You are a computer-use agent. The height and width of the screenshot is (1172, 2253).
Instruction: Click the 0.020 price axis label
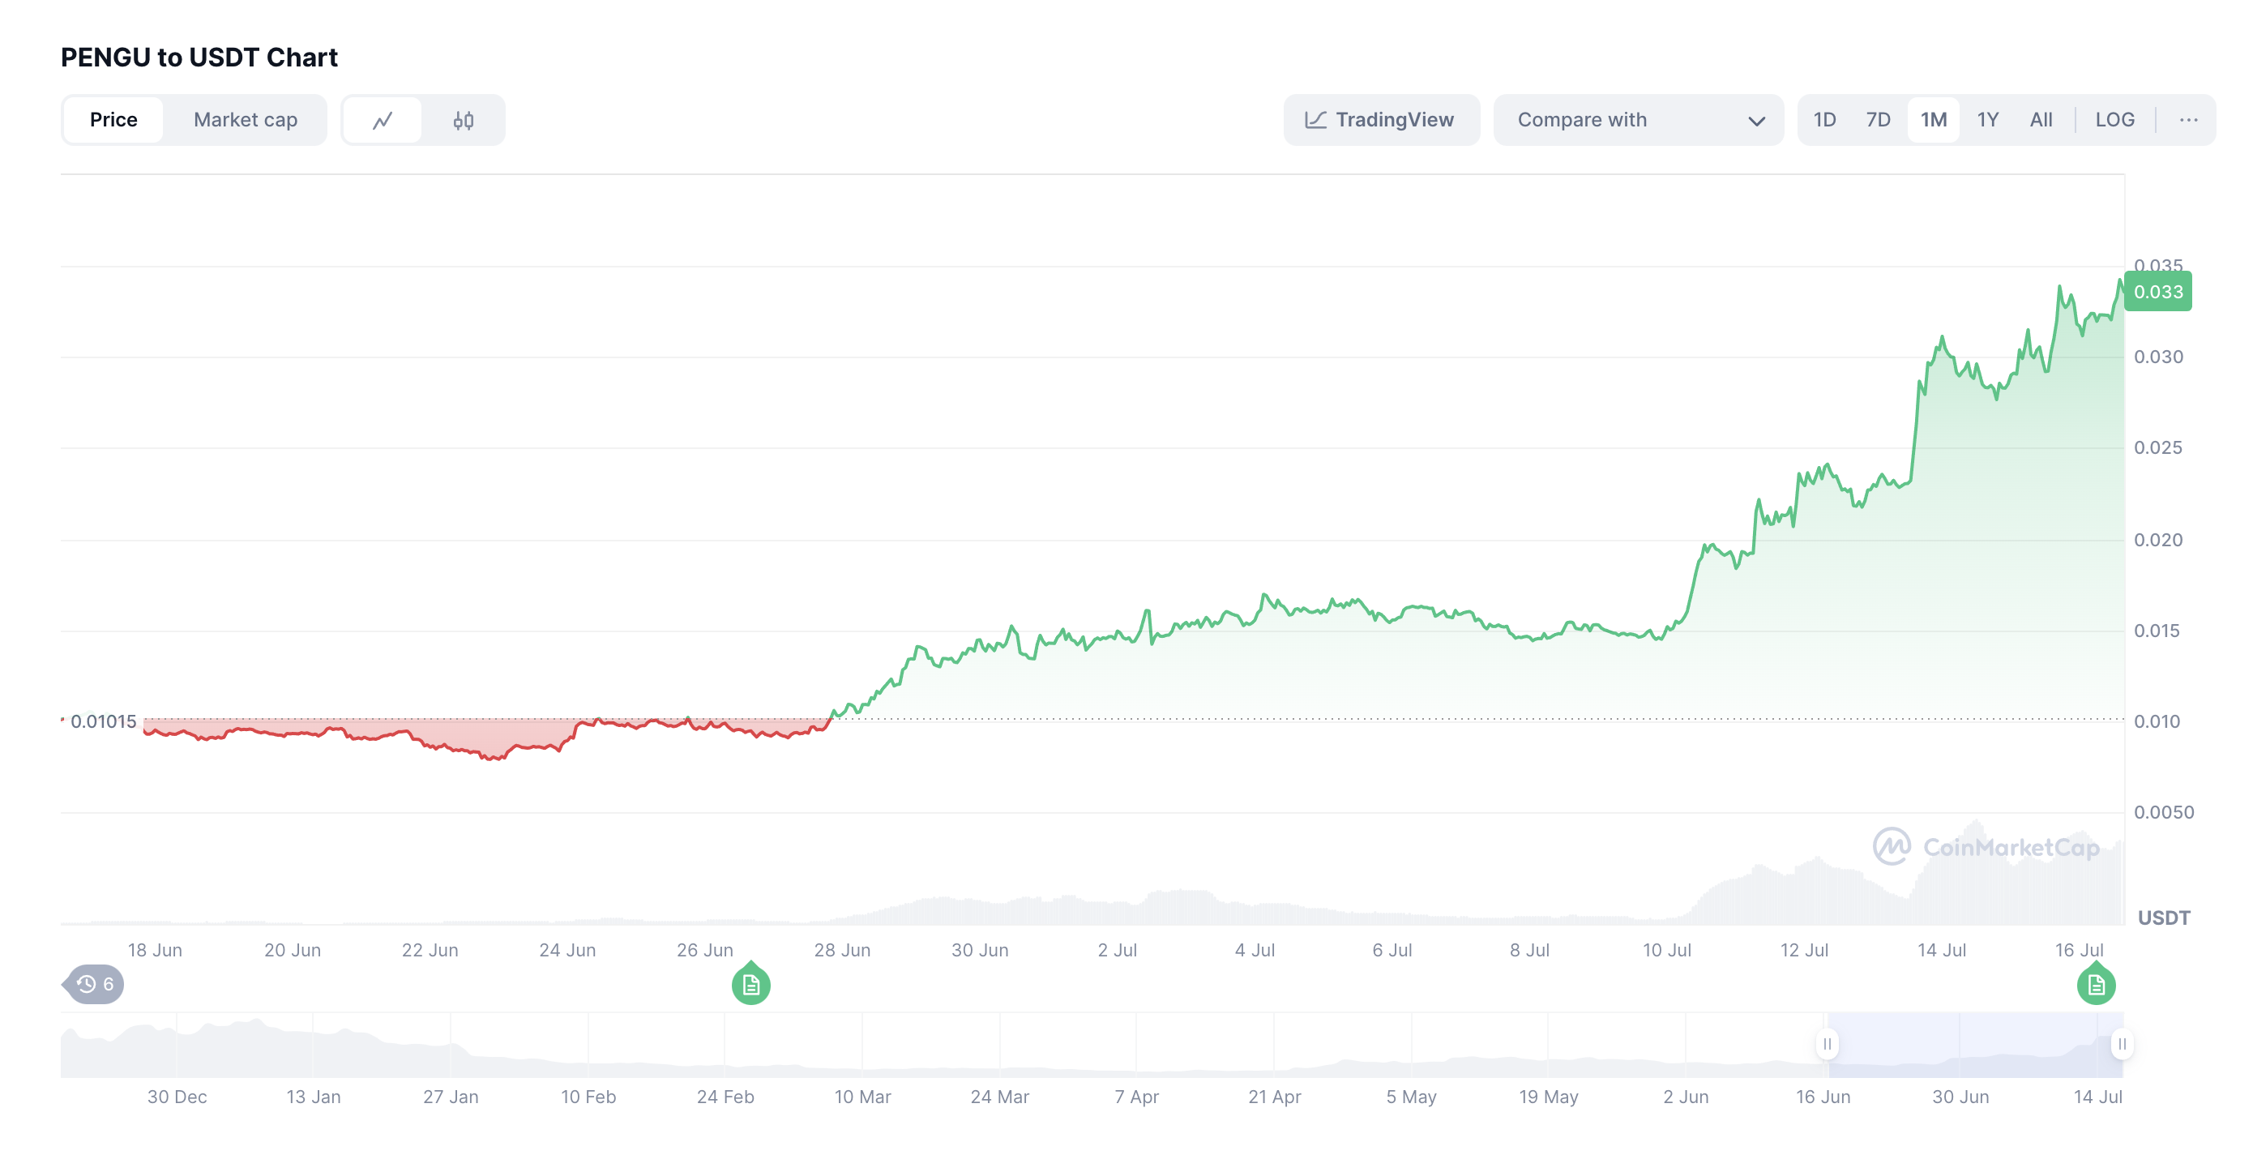2157,540
